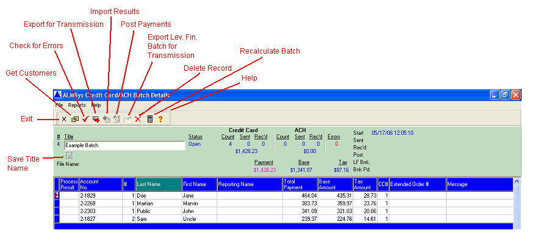Minimize the Batch Details window
The width and height of the screenshot is (535, 244).
[x=495, y=95]
